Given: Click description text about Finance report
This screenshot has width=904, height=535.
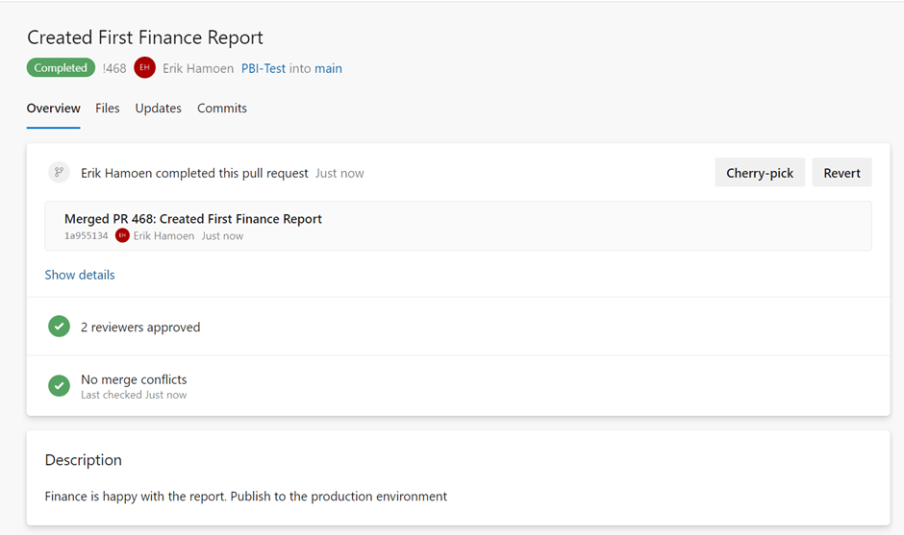Looking at the screenshot, I should (246, 497).
